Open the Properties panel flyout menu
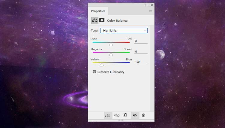The image size is (225, 128). pyautogui.click(x=151, y=11)
